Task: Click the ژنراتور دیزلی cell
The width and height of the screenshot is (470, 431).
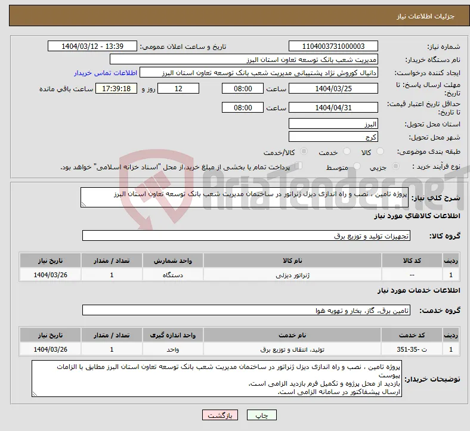Action: pyautogui.click(x=292, y=275)
